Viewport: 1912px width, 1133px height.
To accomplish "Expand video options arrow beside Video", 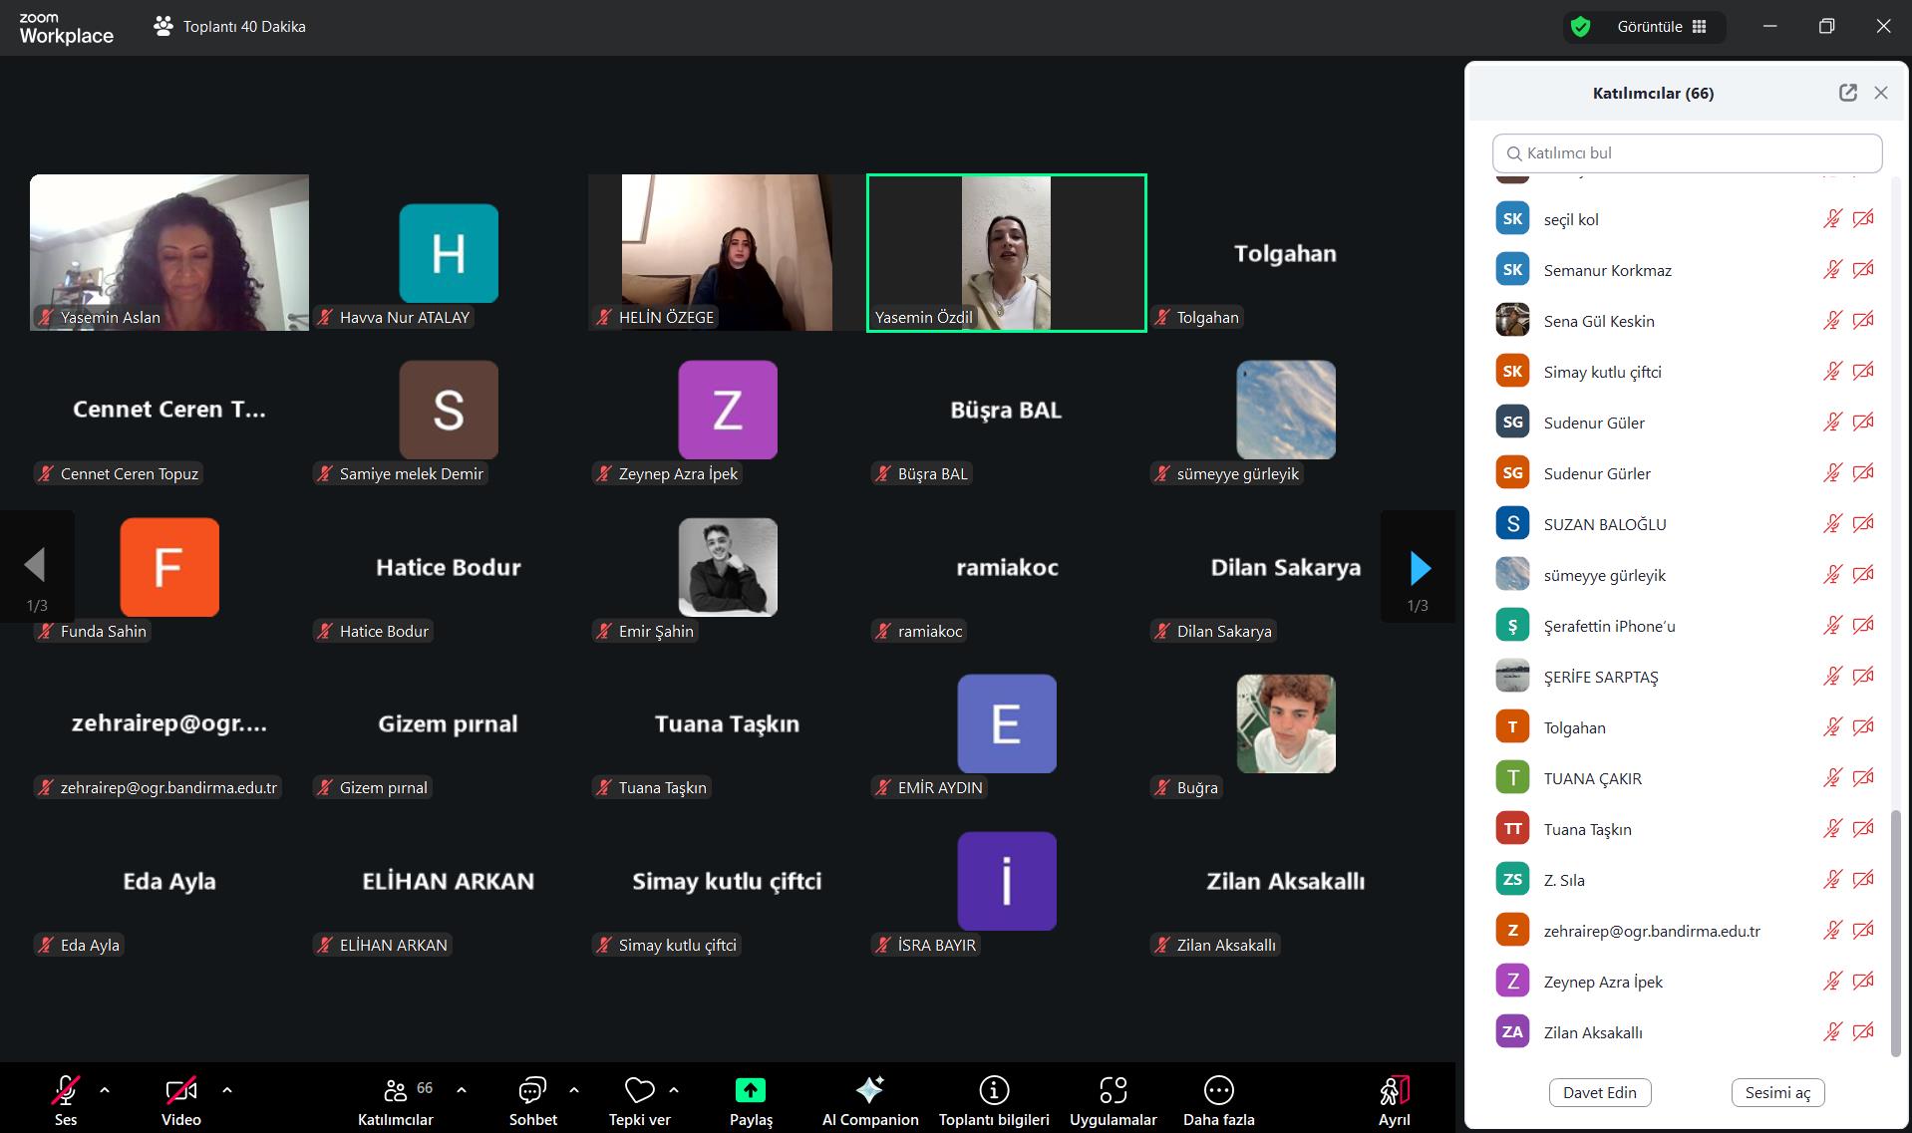I will 227,1090.
